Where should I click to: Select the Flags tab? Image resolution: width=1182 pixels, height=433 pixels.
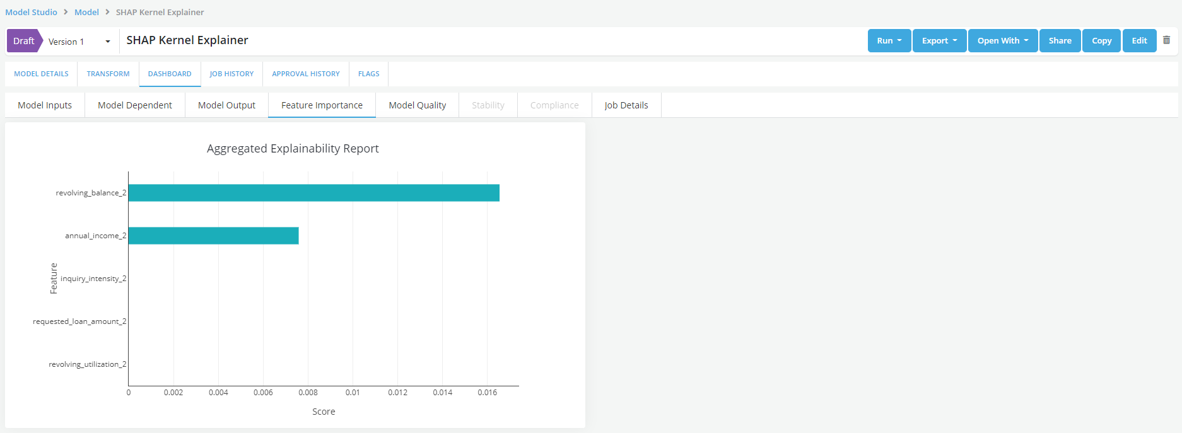pos(368,74)
